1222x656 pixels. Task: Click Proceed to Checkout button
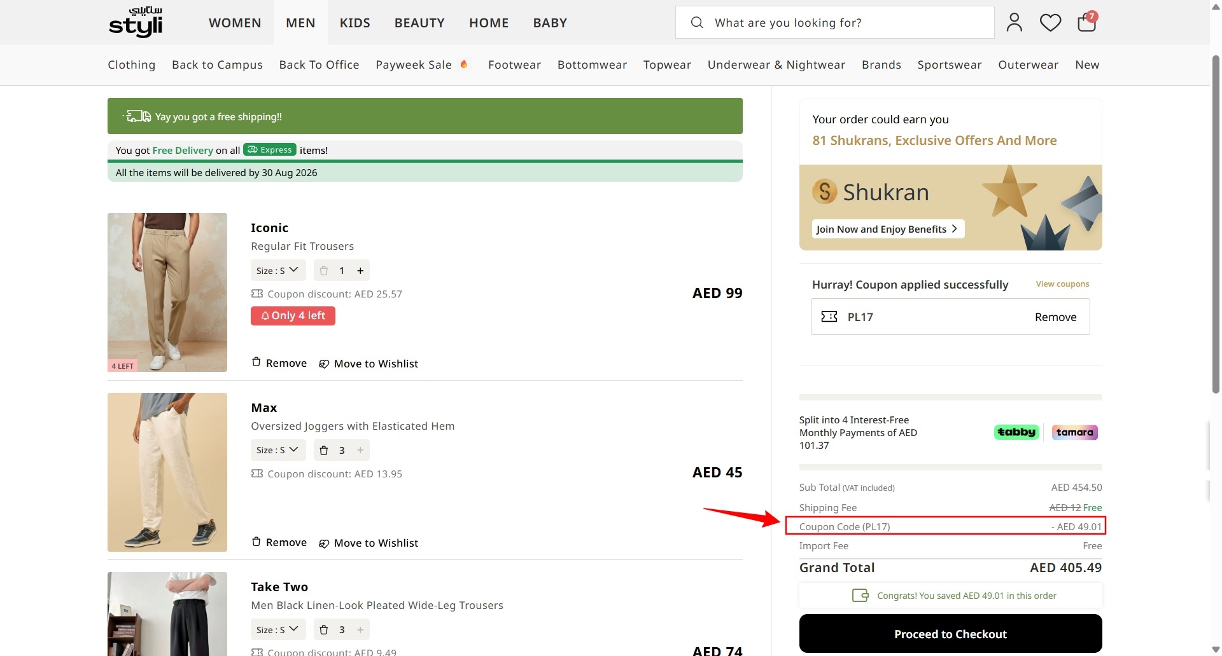point(950,634)
